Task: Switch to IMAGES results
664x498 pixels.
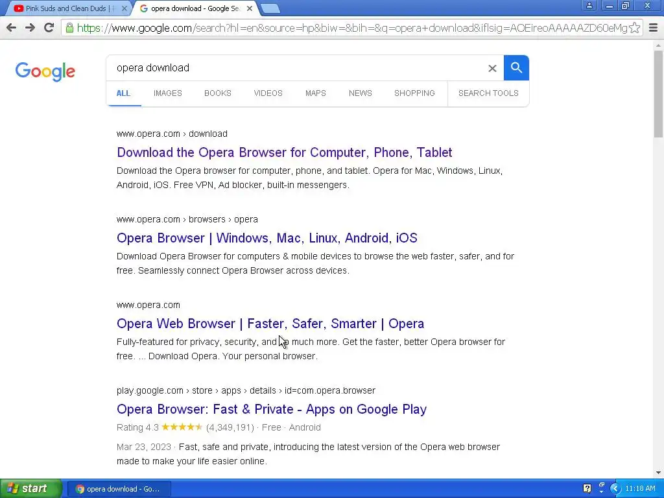Action: point(168,93)
